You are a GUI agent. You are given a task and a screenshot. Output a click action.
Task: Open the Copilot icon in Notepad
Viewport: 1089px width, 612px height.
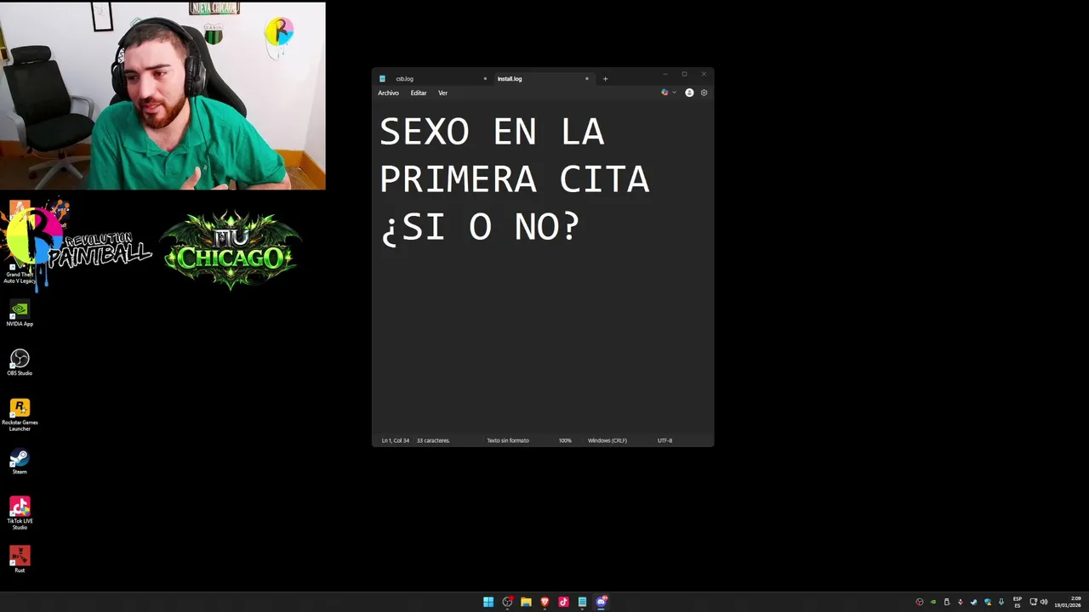pyautogui.click(x=664, y=93)
